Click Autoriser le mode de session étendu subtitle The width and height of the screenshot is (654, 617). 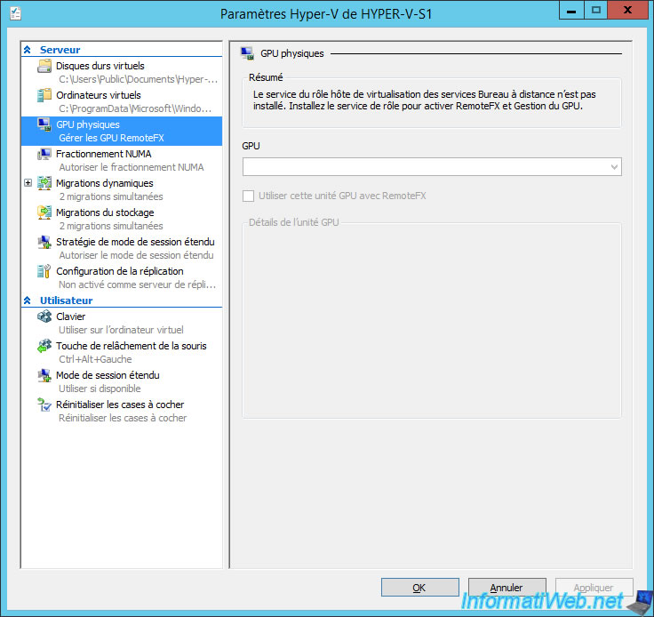(136, 255)
